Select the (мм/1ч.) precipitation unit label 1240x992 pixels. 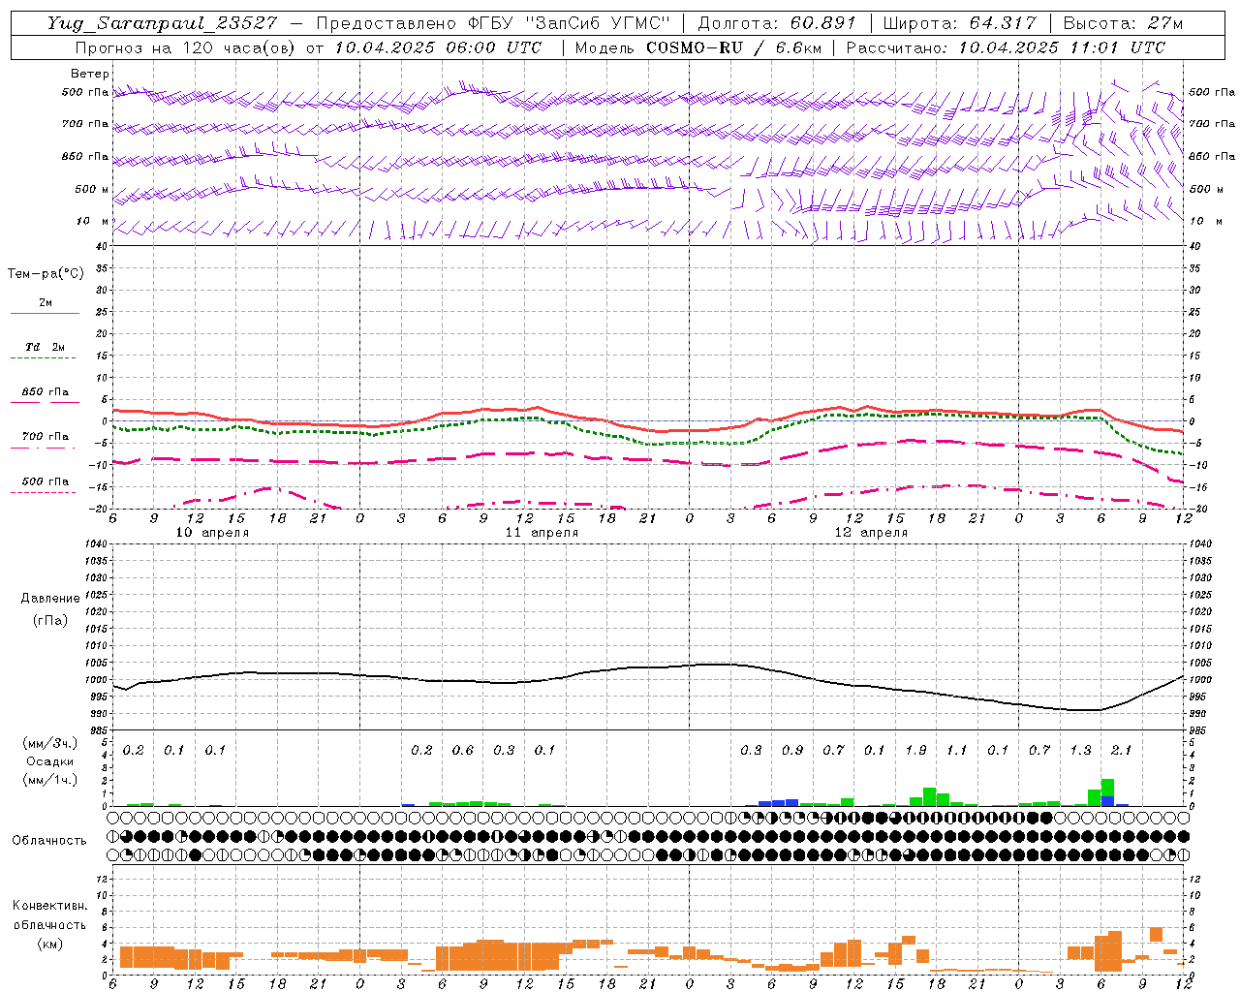[x=50, y=780]
